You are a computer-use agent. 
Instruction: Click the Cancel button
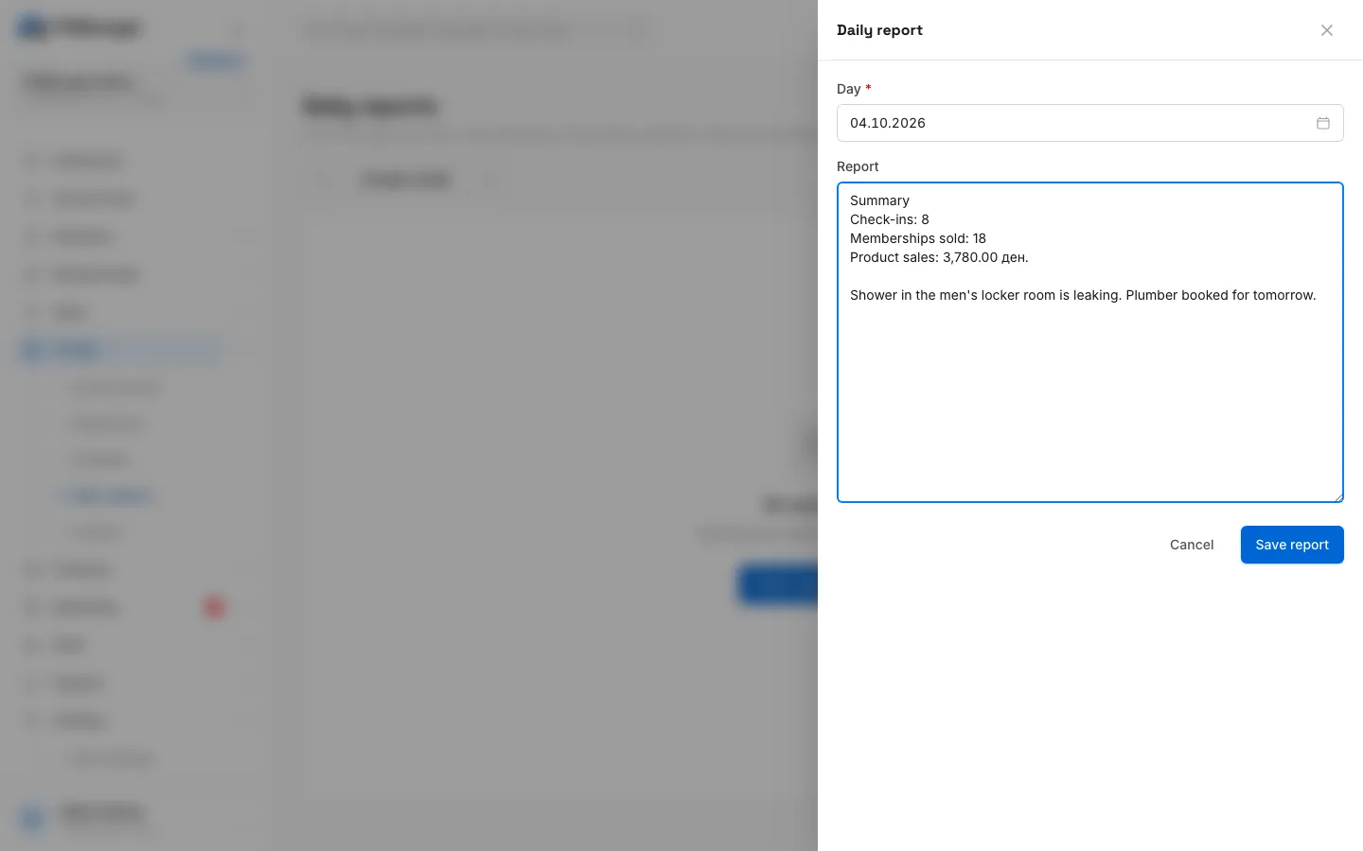tap(1192, 545)
